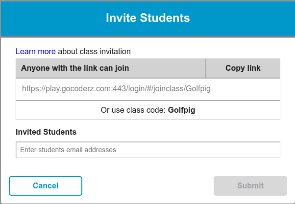Click the Copy link button

[243, 68]
